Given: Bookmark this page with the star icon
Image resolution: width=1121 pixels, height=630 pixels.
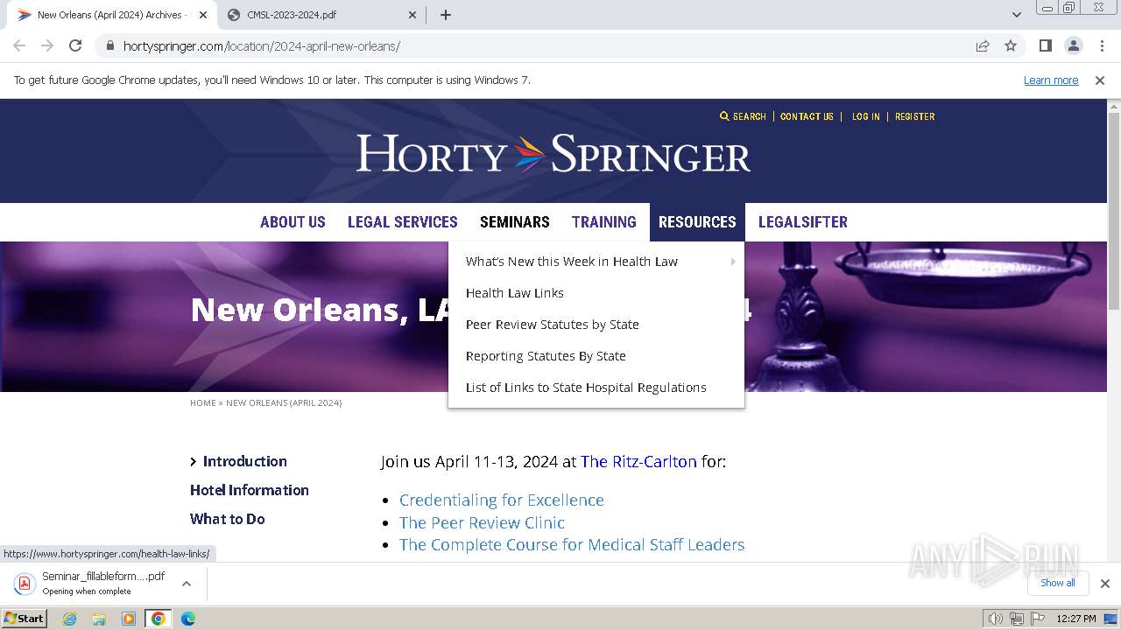Looking at the screenshot, I should (1011, 45).
